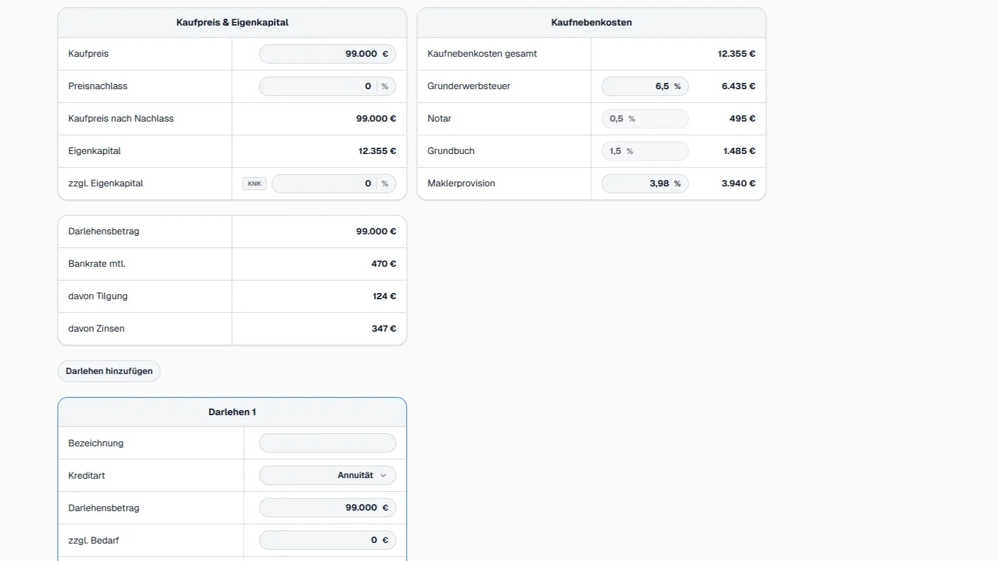998x561 pixels.
Task: Select the Kaufpreis nach Nachlass value 99.000 €
Action: (x=376, y=118)
